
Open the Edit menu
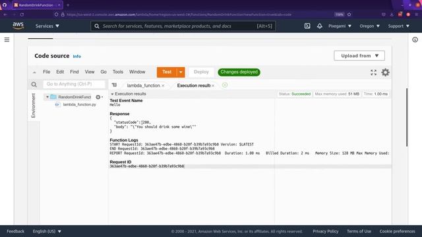(60, 72)
